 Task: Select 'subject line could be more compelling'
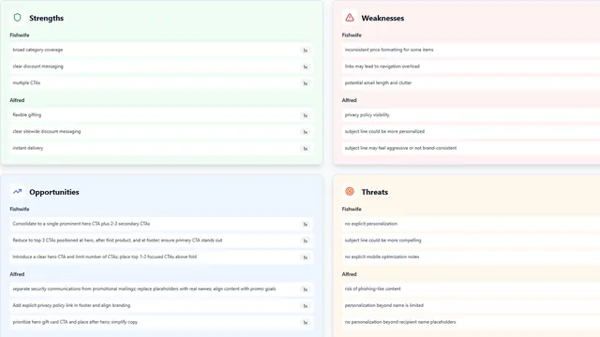382,241
